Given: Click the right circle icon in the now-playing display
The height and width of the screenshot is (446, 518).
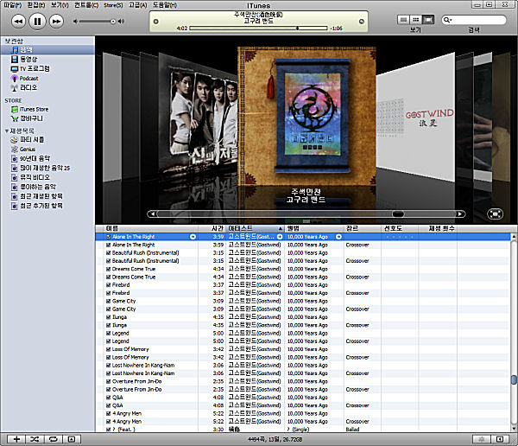Looking at the screenshot, I should [x=362, y=22].
